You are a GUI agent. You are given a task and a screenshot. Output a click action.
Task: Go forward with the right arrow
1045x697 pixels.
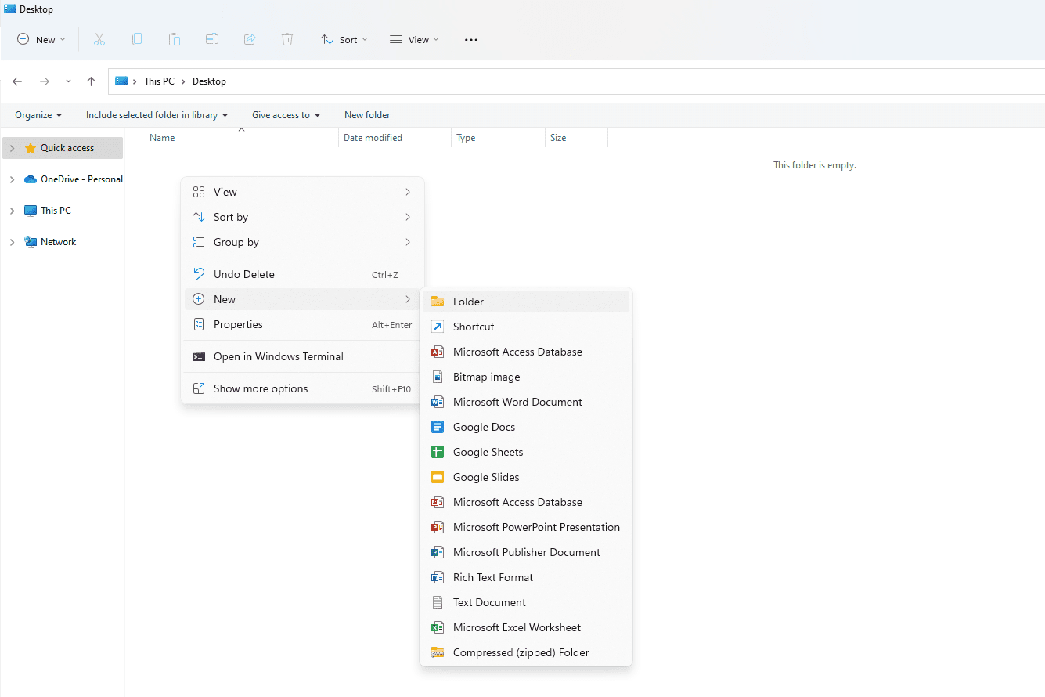tap(45, 81)
